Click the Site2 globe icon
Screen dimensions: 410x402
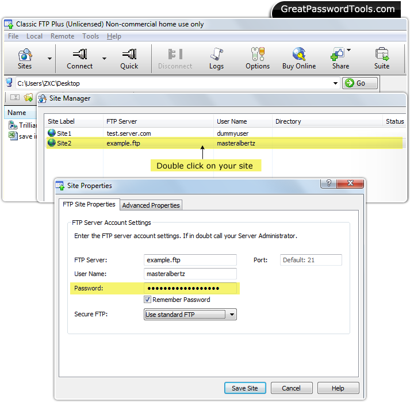pos(52,143)
